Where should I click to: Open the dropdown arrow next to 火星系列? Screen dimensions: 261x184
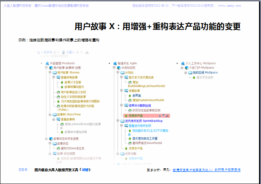[55, 53]
